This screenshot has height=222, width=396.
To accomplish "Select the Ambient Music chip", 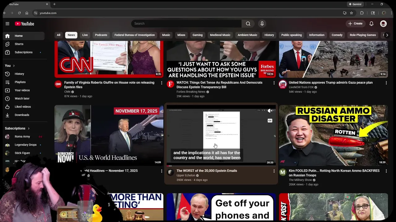I will (x=247, y=35).
